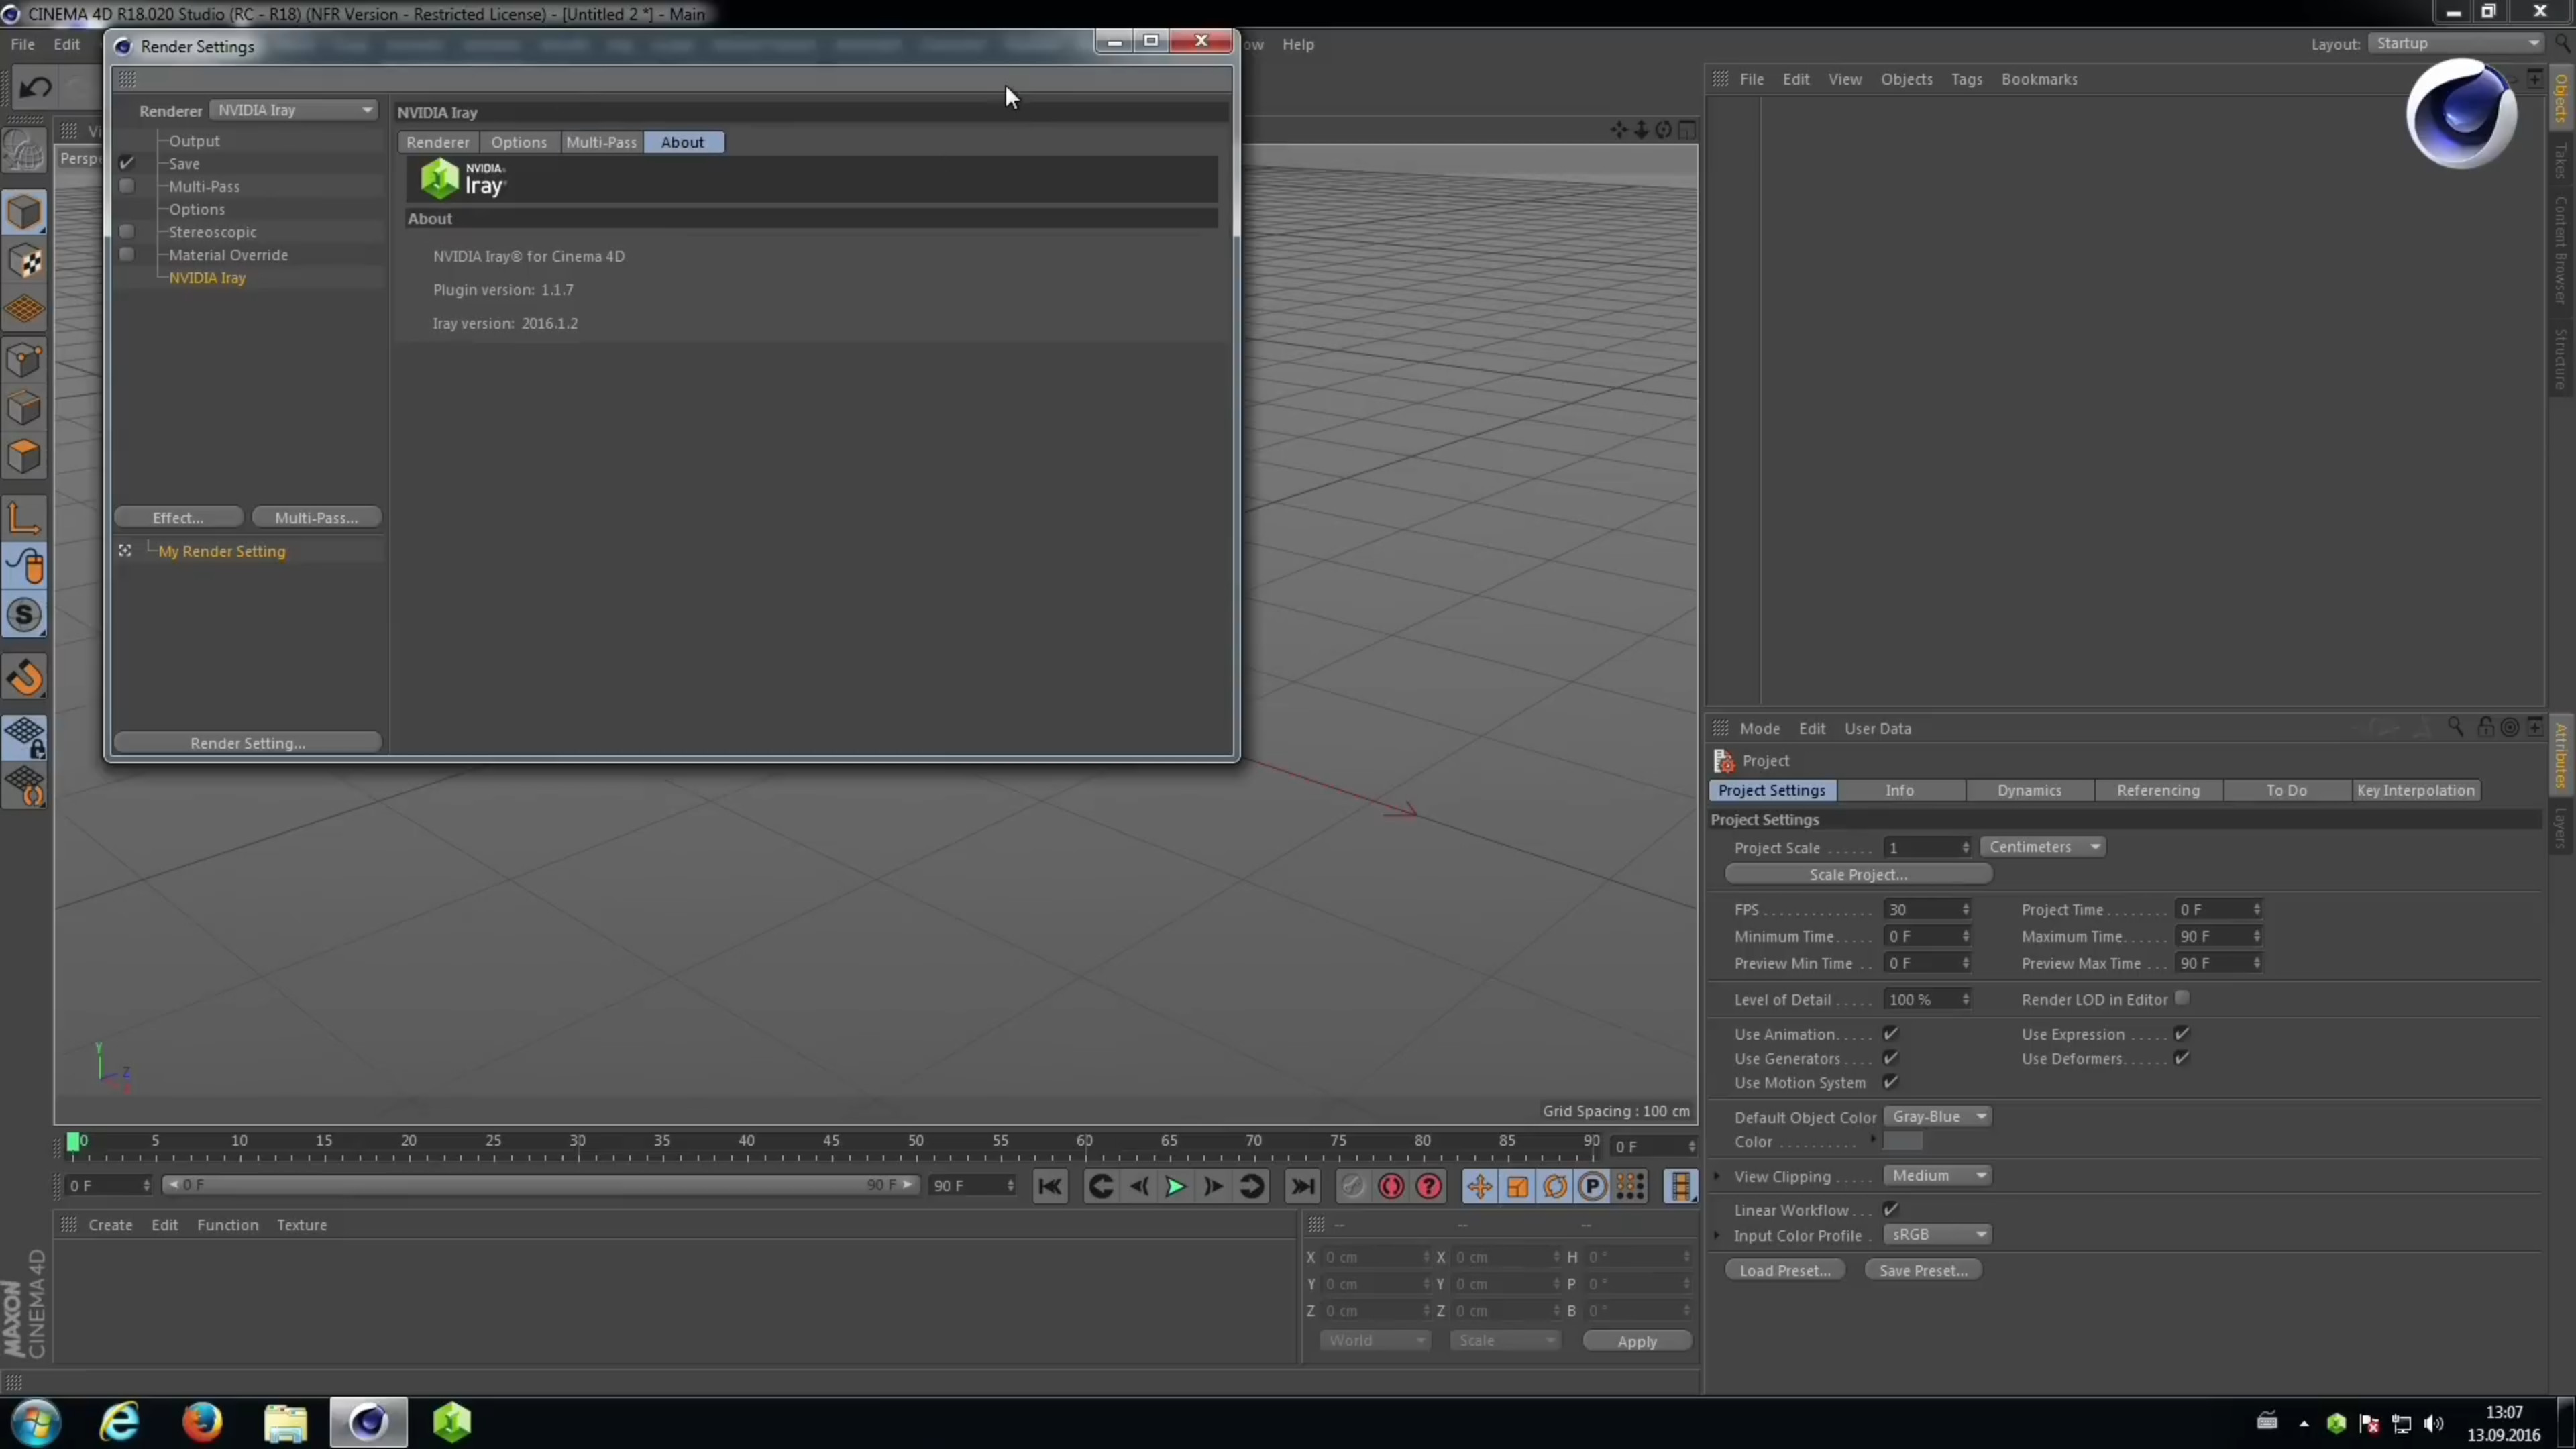Screen dimensions: 2576x1449
Task: Click the Effect... button
Action: 178,517
